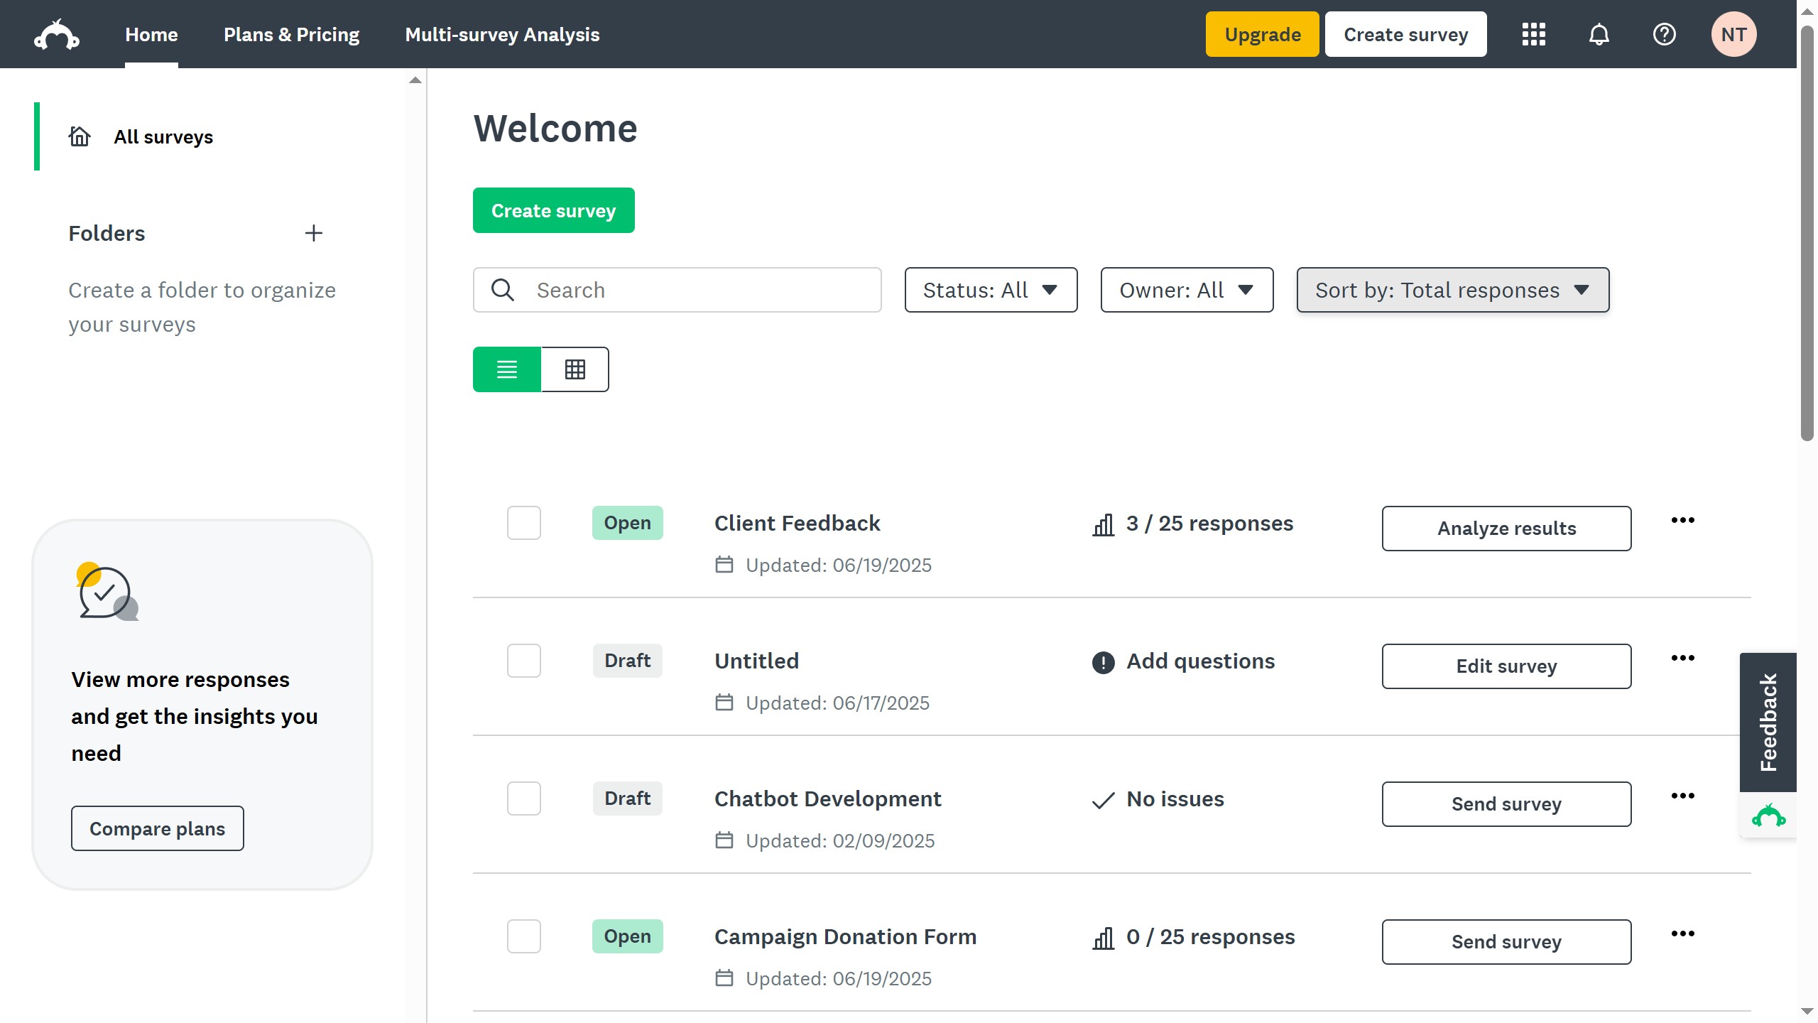
Task: Select list view layout
Action: [x=506, y=369]
